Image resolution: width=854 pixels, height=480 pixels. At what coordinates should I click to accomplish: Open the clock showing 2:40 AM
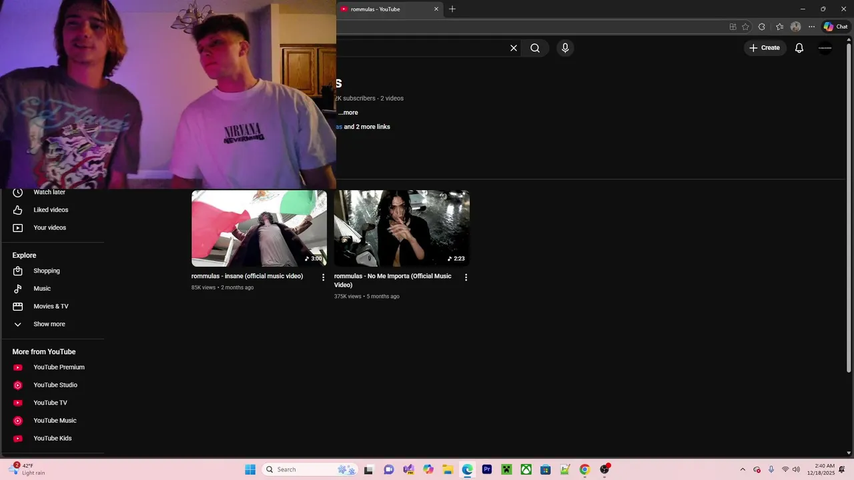(x=821, y=469)
